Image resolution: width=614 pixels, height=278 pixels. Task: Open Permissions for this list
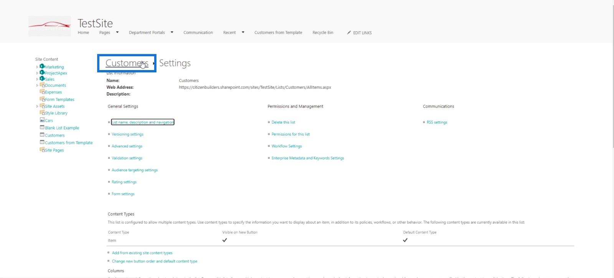(290, 134)
